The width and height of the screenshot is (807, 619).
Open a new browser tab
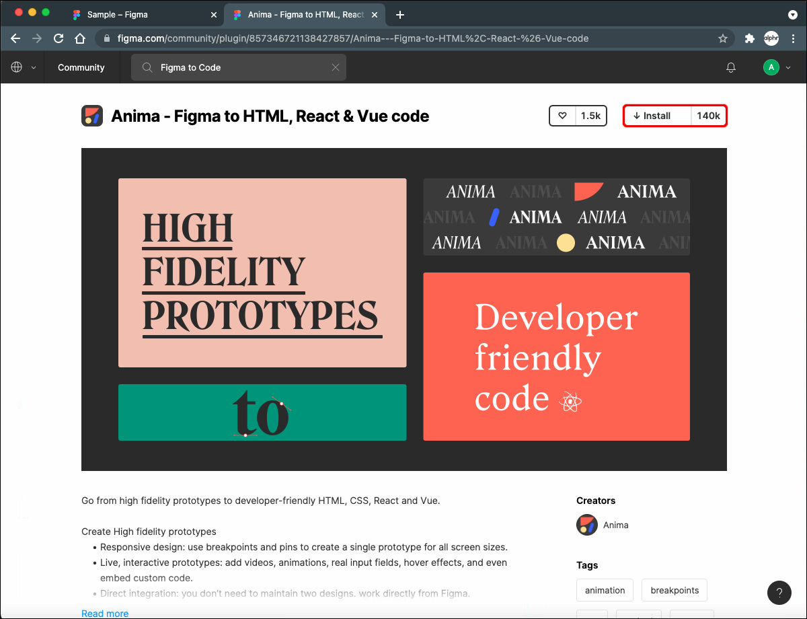400,14
